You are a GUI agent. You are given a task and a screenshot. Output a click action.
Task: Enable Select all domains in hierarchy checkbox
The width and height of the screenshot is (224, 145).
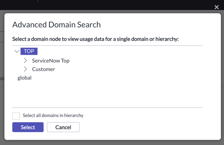point(16,116)
